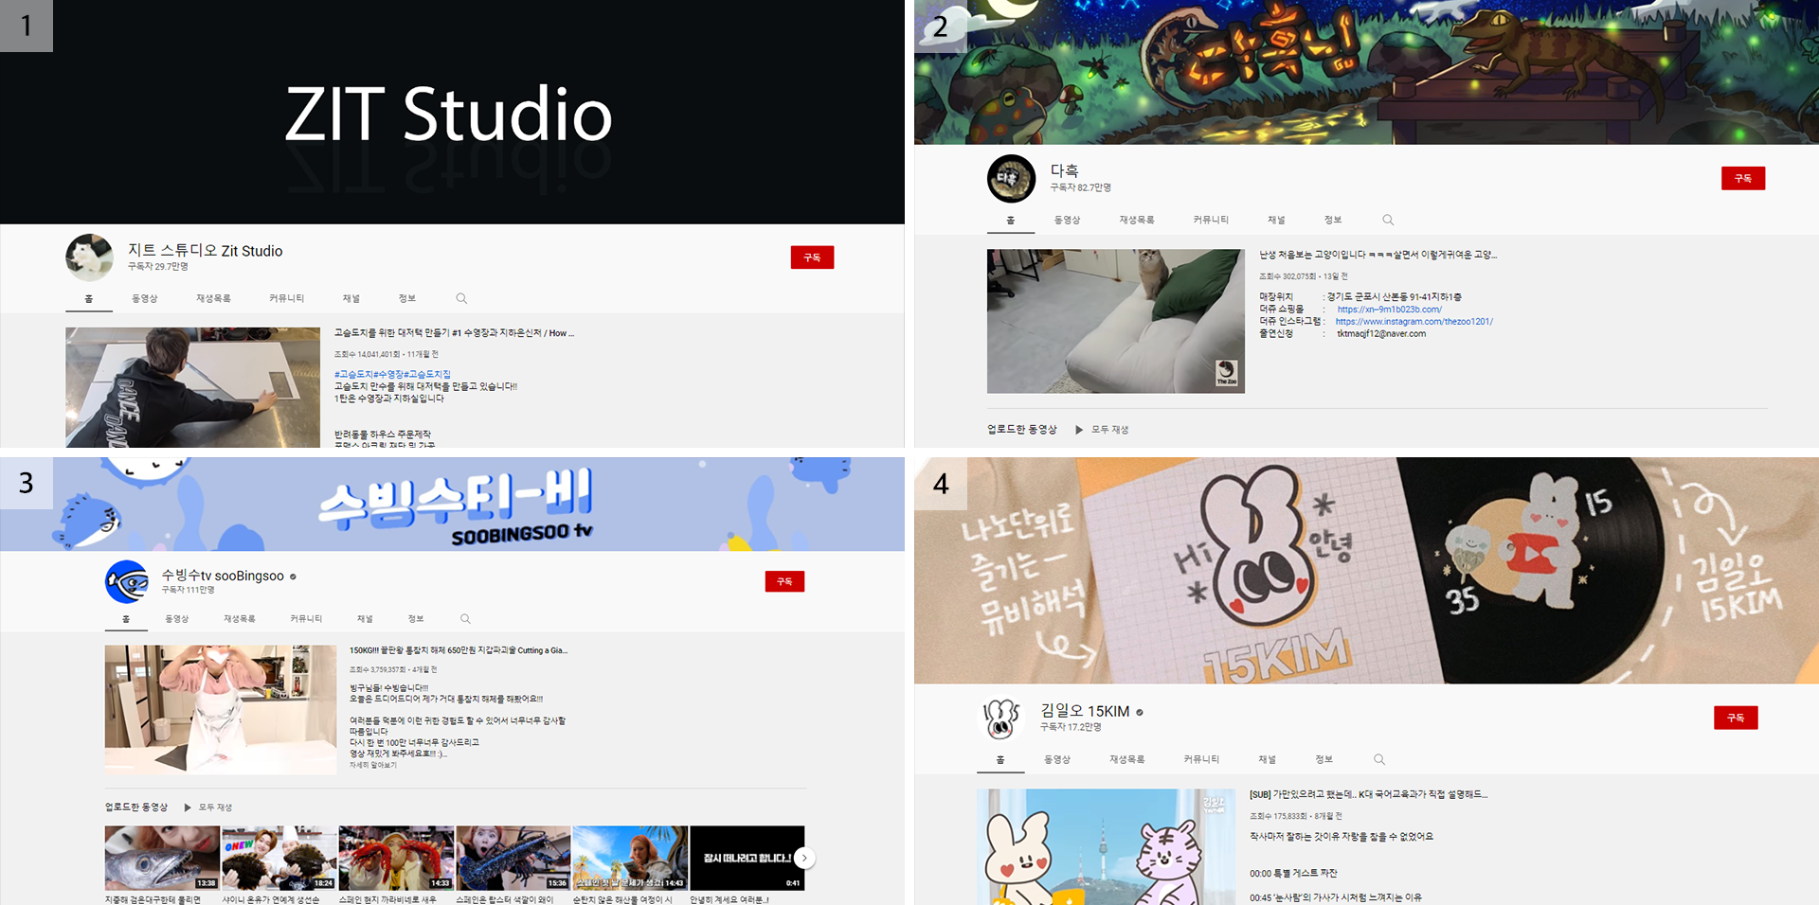Open the 14:43 beach video thumbnail on 수빙수tv

[x=630, y=858]
